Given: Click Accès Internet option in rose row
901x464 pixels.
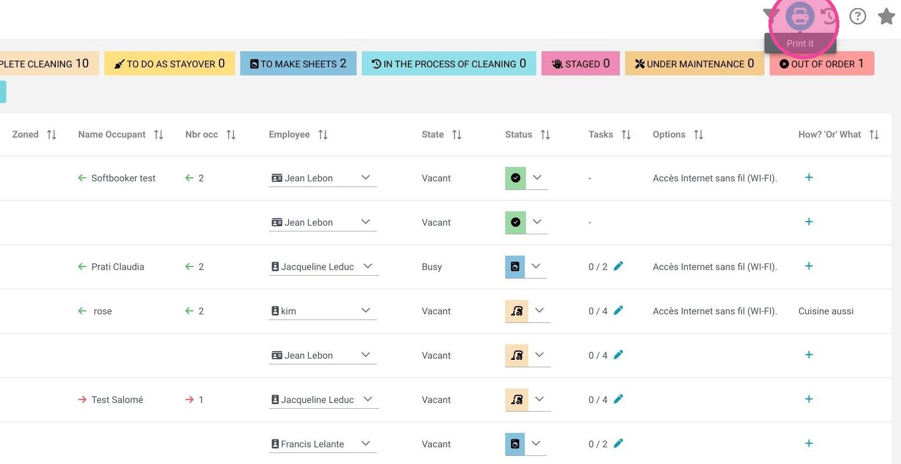Looking at the screenshot, I should [x=715, y=311].
